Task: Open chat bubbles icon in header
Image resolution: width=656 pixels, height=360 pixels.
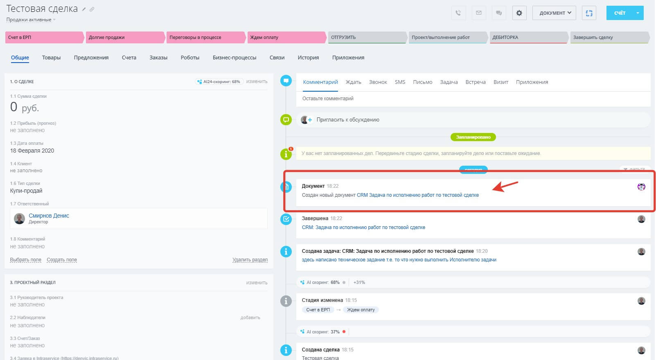Action: 499,13
